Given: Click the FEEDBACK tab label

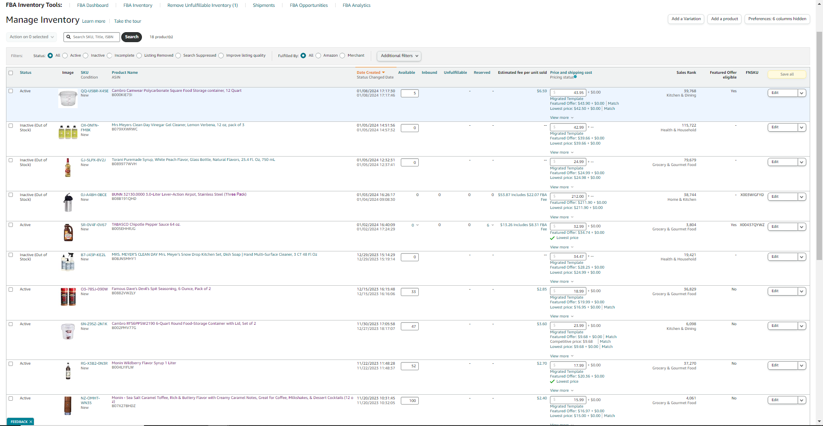Looking at the screenshot, I should 19,422.
